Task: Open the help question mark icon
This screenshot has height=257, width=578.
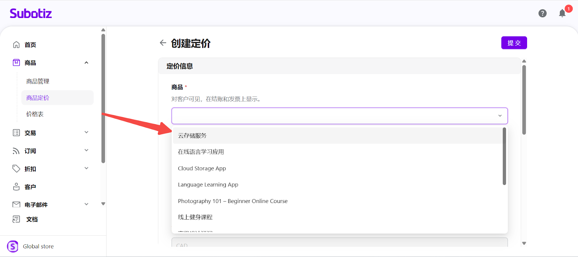Action: (x=542, y=13)
